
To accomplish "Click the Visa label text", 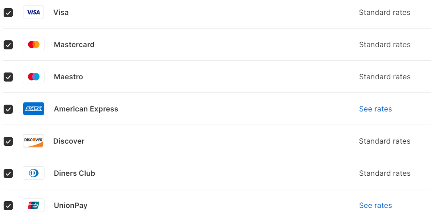I will pyautogui.click(x=61, y=13).
